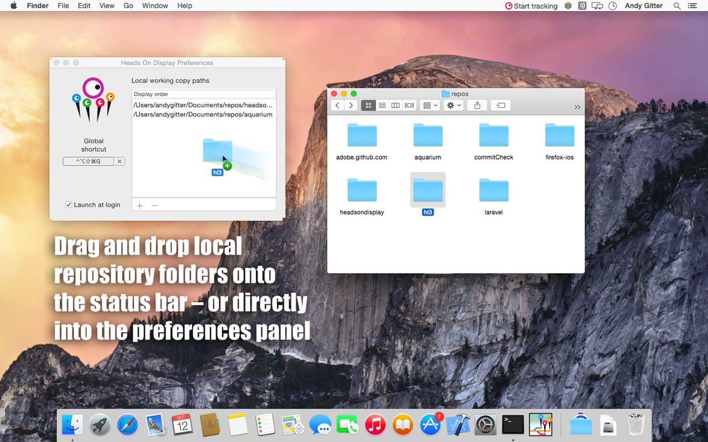Screen dimensions: 708x442
Task: Click Andy Gitter user menu
Action: (x=643, y=6)
